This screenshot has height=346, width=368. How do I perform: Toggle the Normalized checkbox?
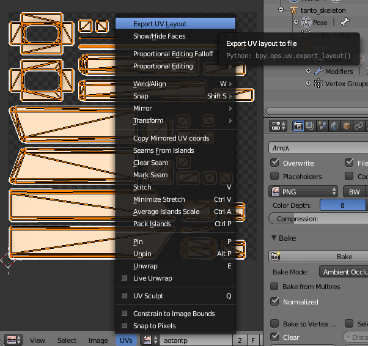tap(274, 301)
